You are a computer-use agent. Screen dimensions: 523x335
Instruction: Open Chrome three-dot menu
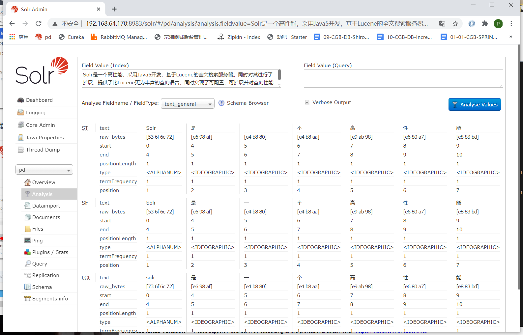[511, 23]
